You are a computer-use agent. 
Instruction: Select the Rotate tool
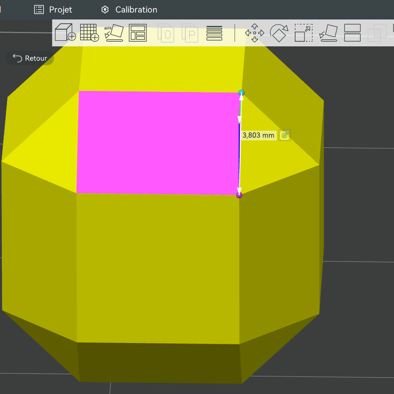coord(279,33)
